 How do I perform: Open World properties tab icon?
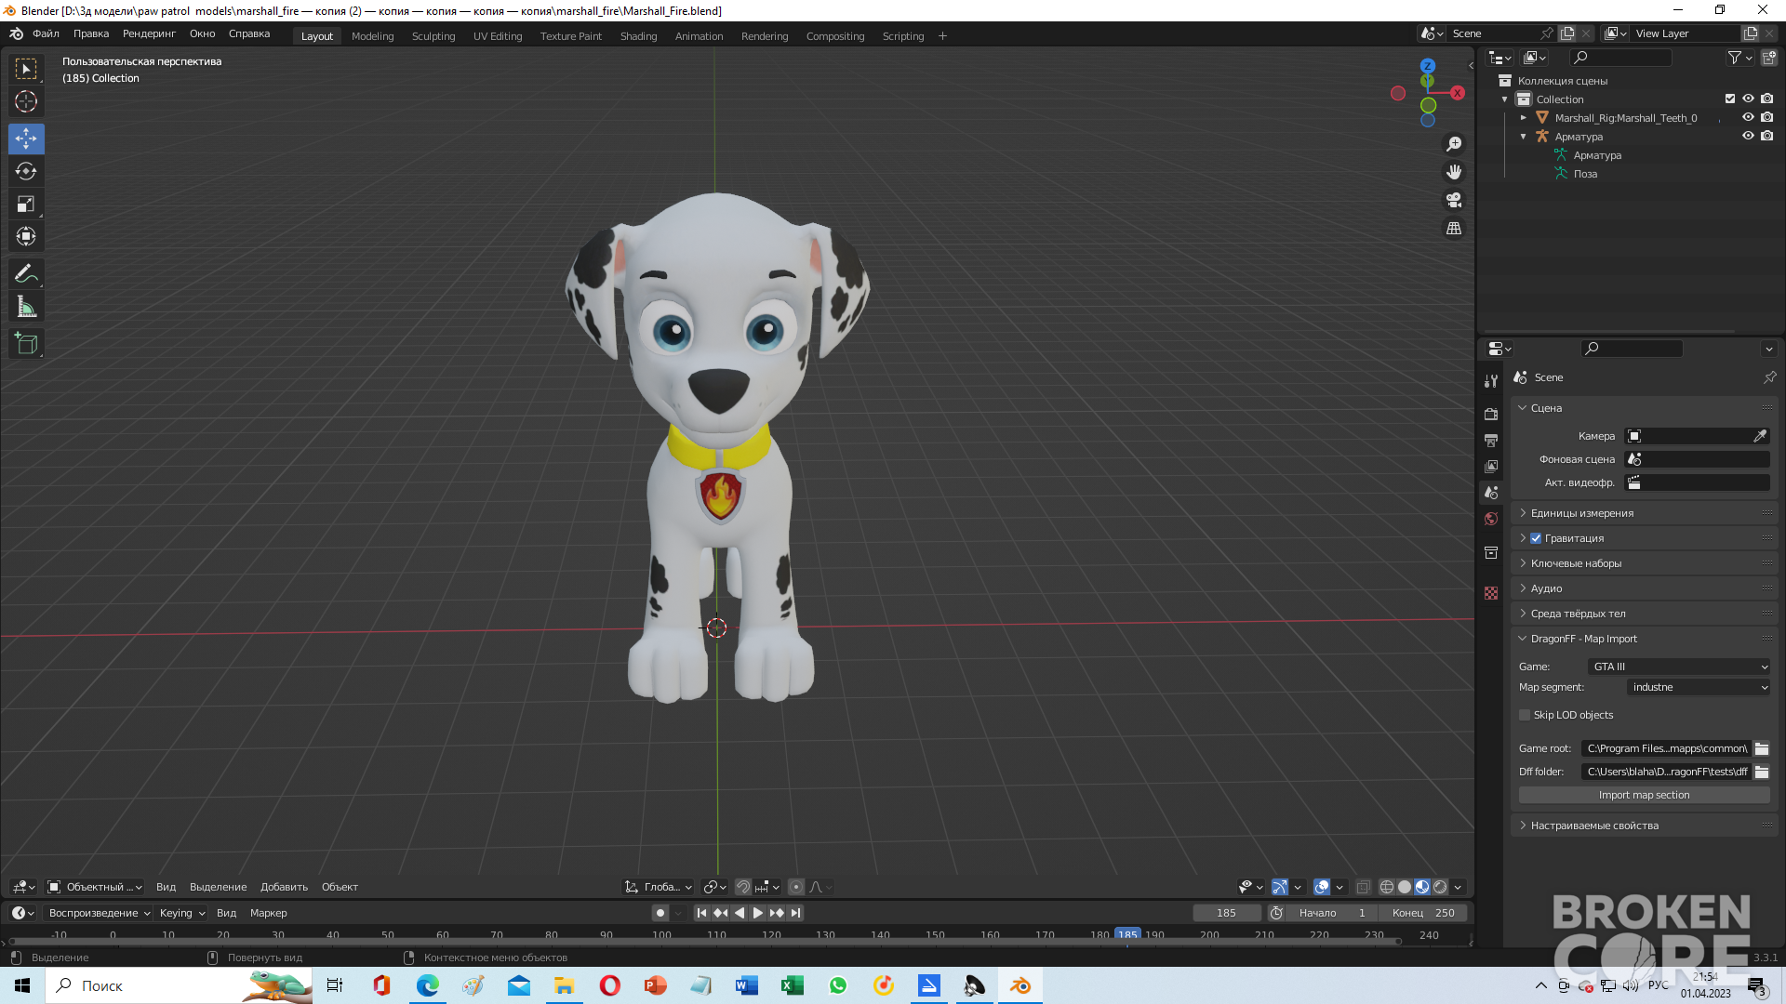[x=1491, y=519]
